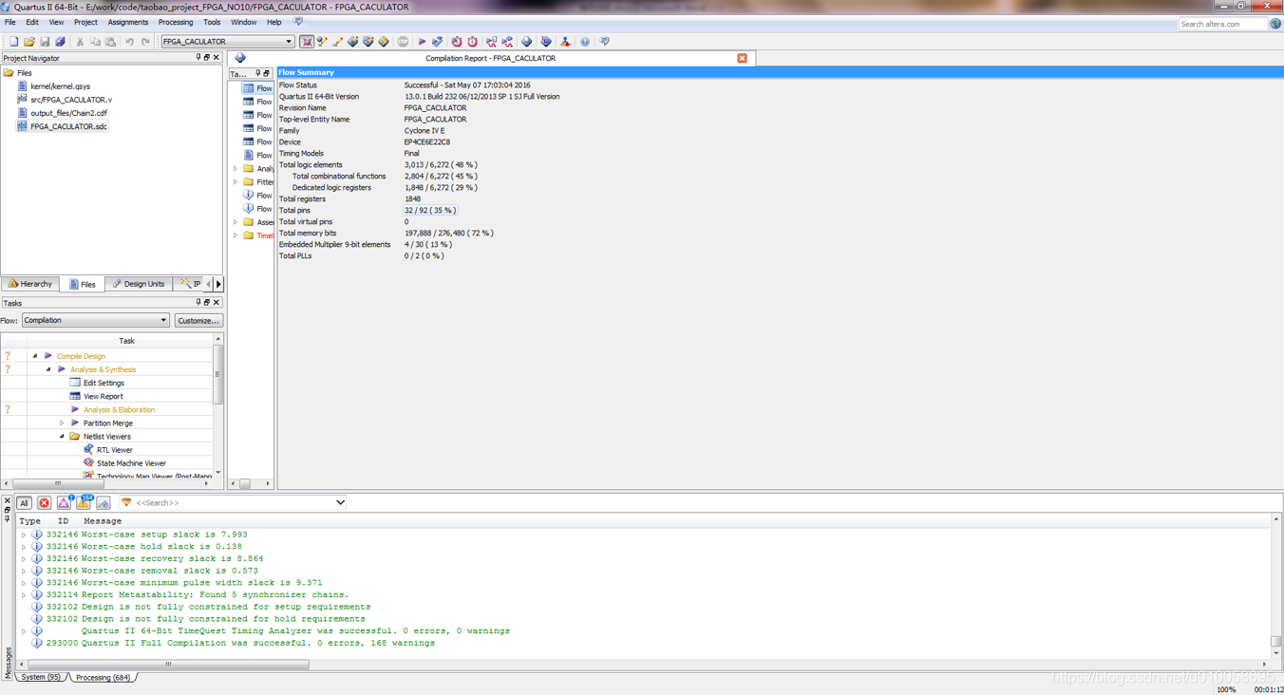Click the Paste toolbar icon
The height and width of the screenshot is (695, 1284).
pos(110,42)
